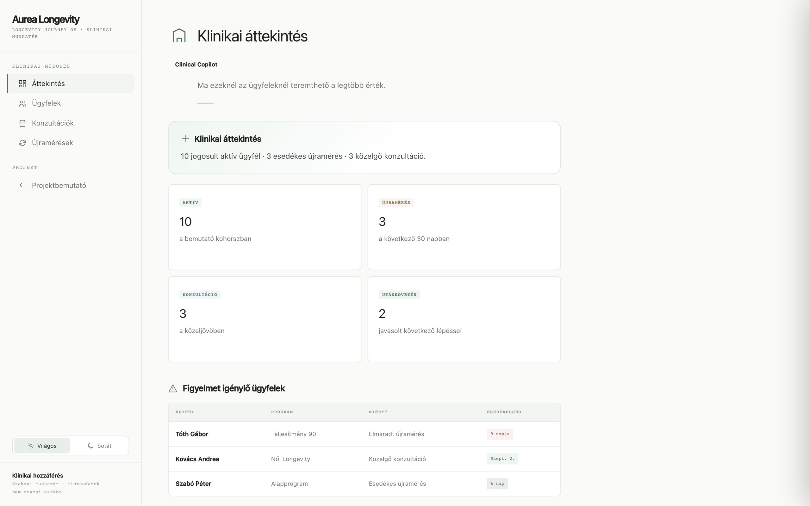Click the '9 napja' due badge
Viewport: 810px width, 506px height.
coord(500,434)
